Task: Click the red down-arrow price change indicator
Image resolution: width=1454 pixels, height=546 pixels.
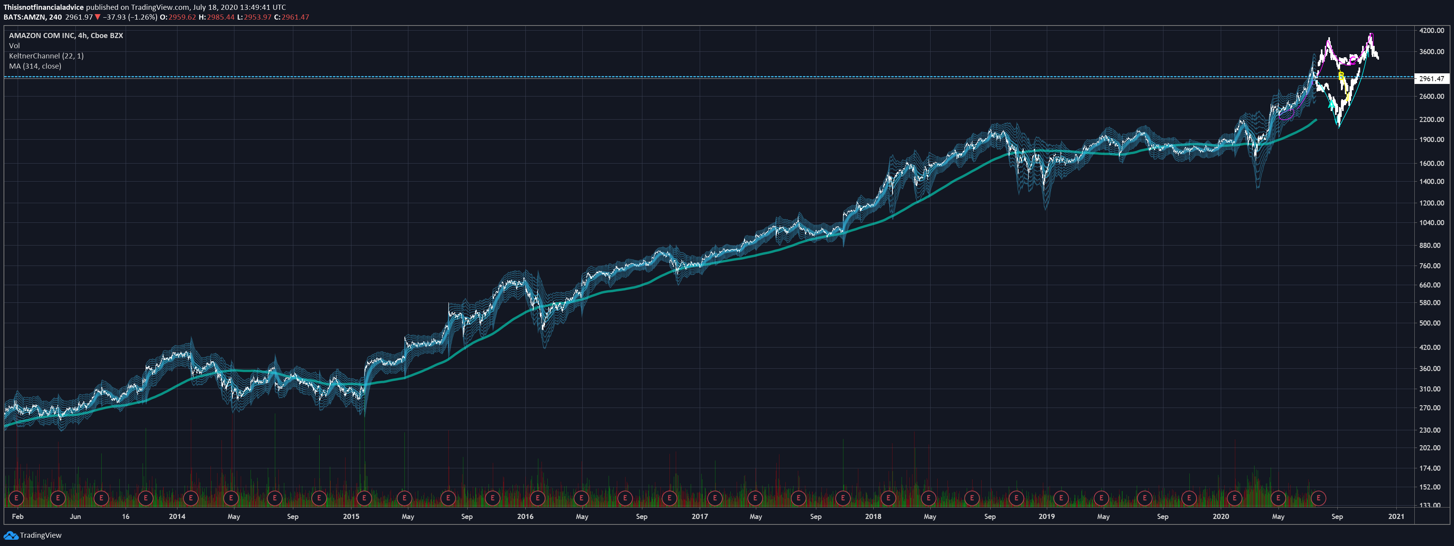Action: [98, 17]
